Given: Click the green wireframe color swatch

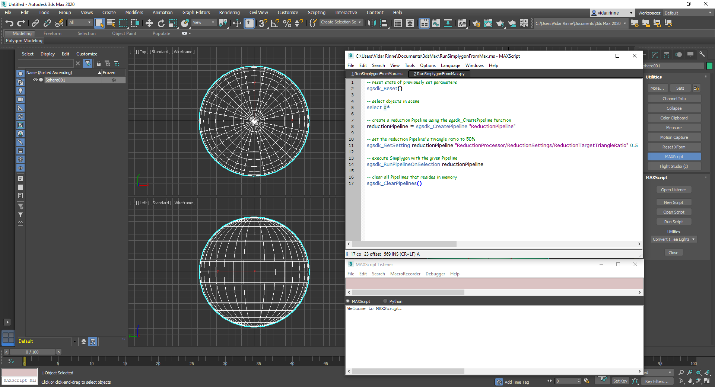Looking at the screenshot, I should (x=709, y=66).
